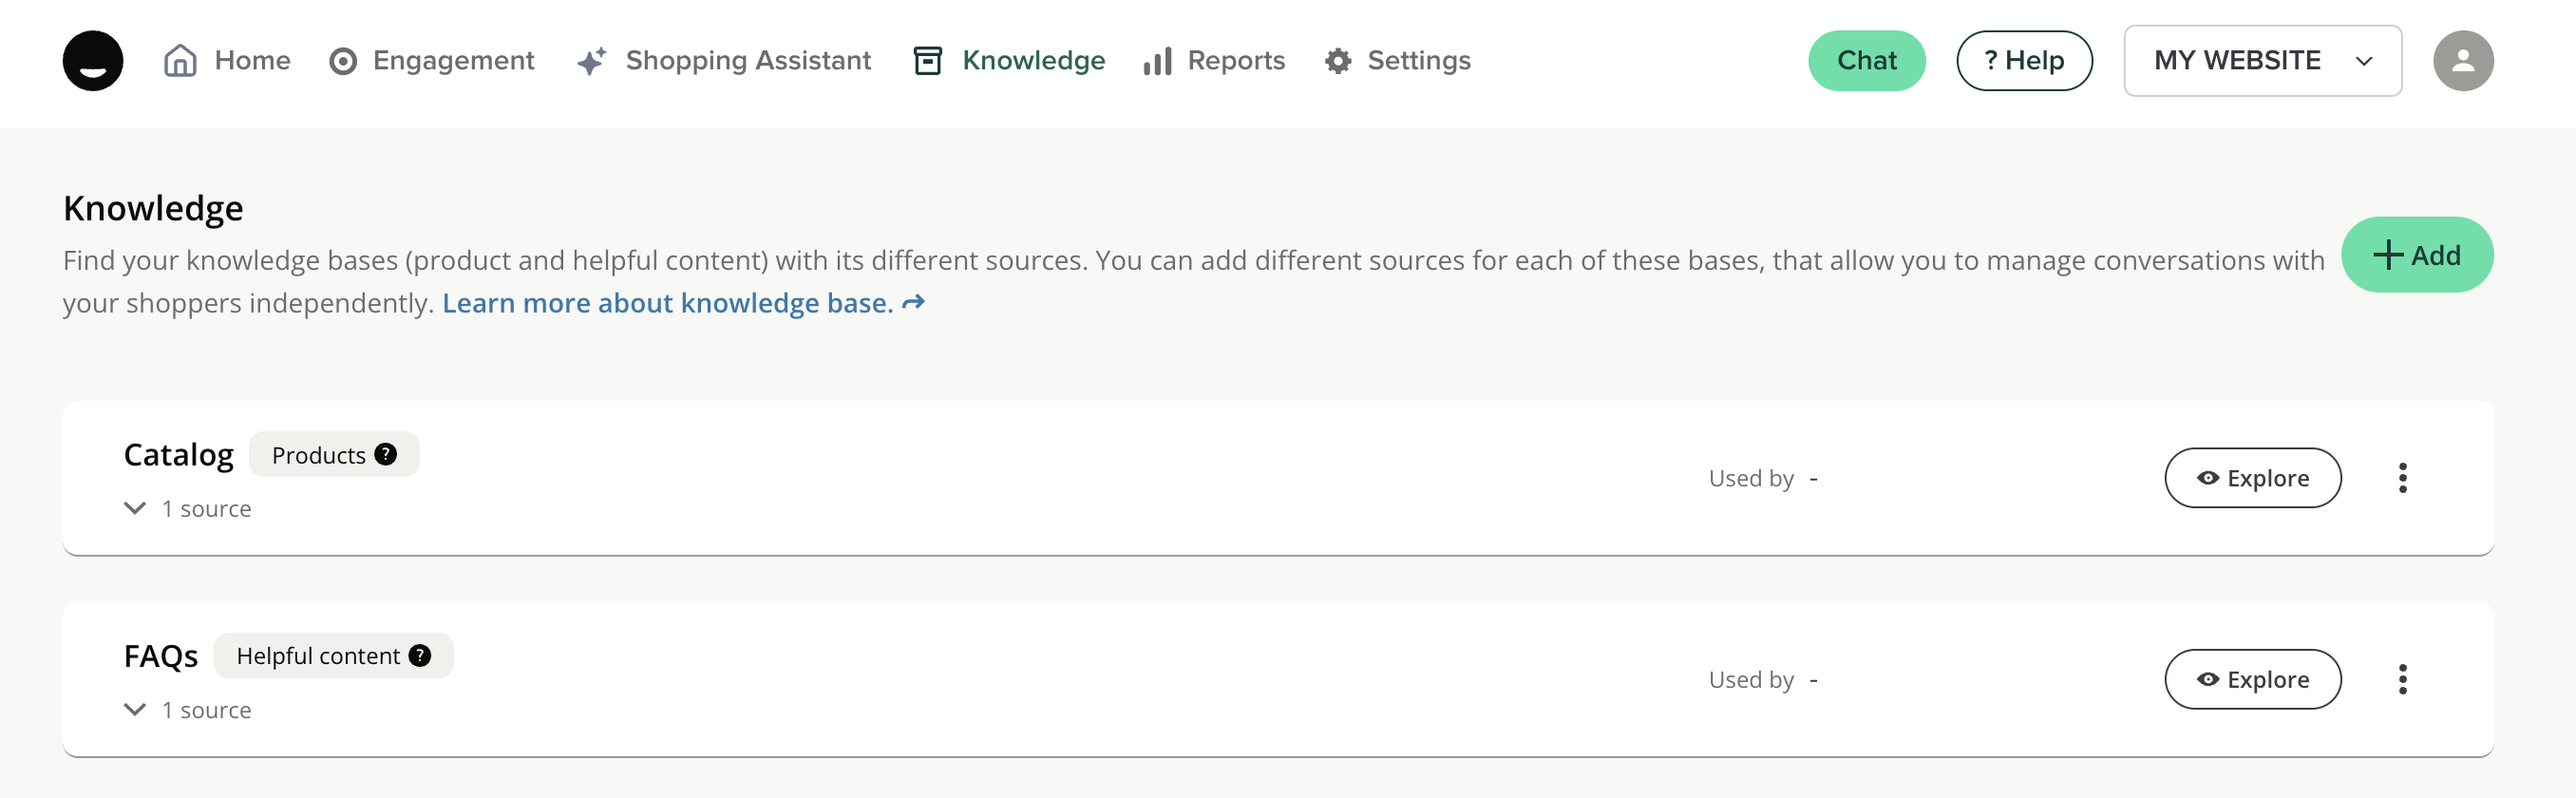Click the Home house icon
Viewport: 2576px width, 798px height.
click(x=180, y=61)
